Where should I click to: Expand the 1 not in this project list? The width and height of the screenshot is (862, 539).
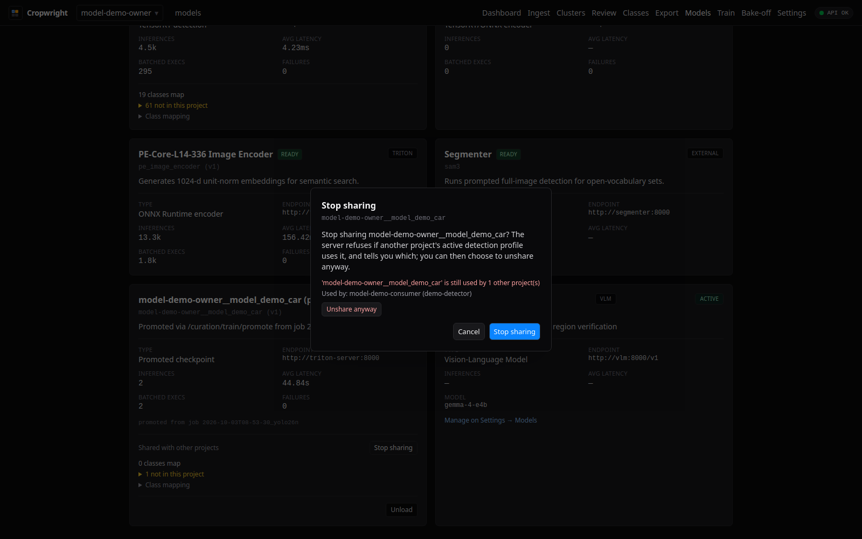coord(171,474)
